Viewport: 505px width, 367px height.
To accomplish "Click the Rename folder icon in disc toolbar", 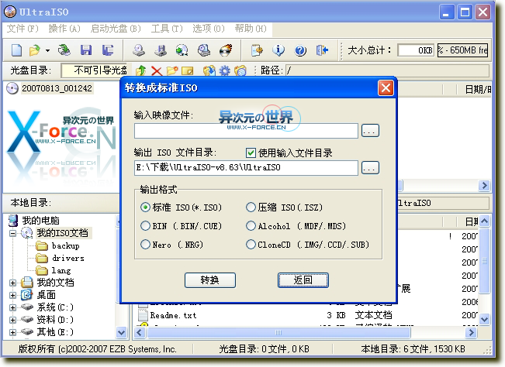I will [188, 70].
